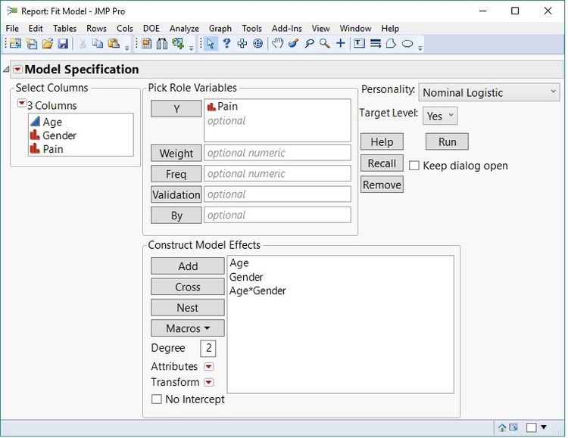Select the Crosshairs plus tool
568x438 pixels.
pos(341,44)
